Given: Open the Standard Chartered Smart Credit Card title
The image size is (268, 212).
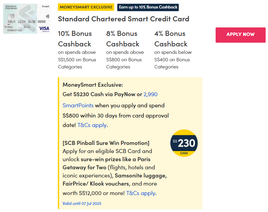Looking at the screenshot, I should (x=123, y=19).
